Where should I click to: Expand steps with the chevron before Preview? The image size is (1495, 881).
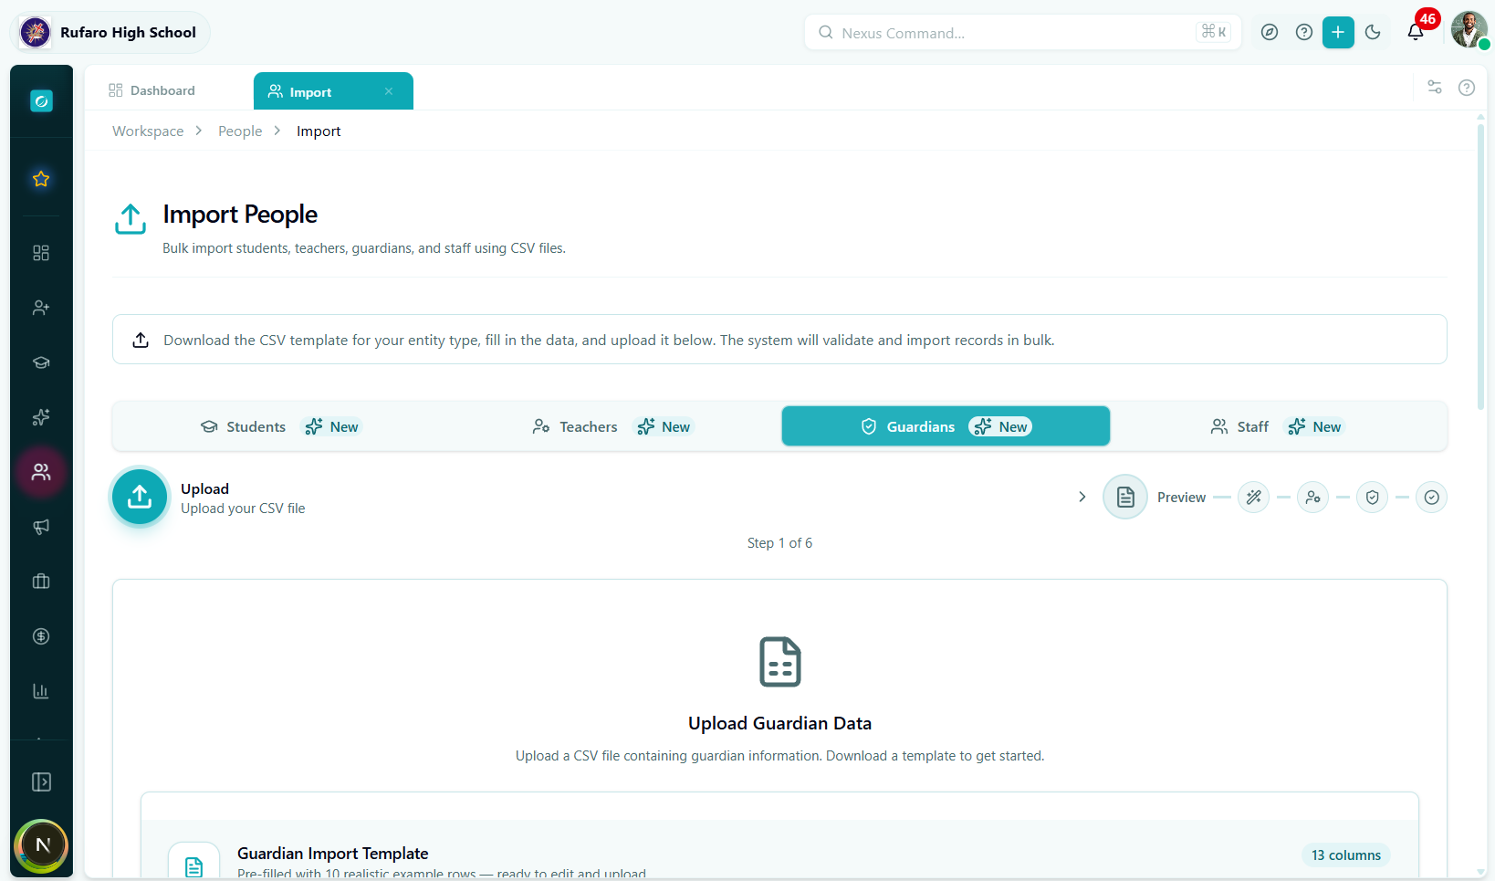click(1082, 498)
